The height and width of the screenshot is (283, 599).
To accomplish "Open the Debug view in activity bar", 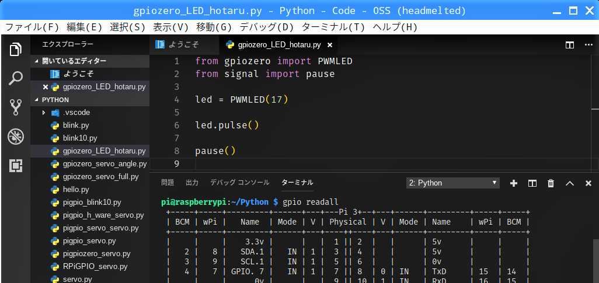I will point(16,137).
